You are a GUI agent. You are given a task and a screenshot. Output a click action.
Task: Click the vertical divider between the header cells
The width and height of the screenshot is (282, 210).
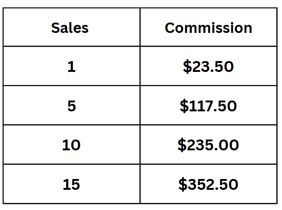coord(140,28)
